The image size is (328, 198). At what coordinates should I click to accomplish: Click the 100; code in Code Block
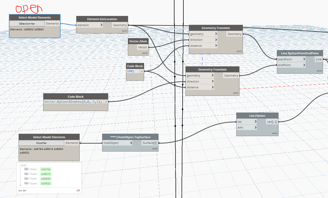(131, 71)
